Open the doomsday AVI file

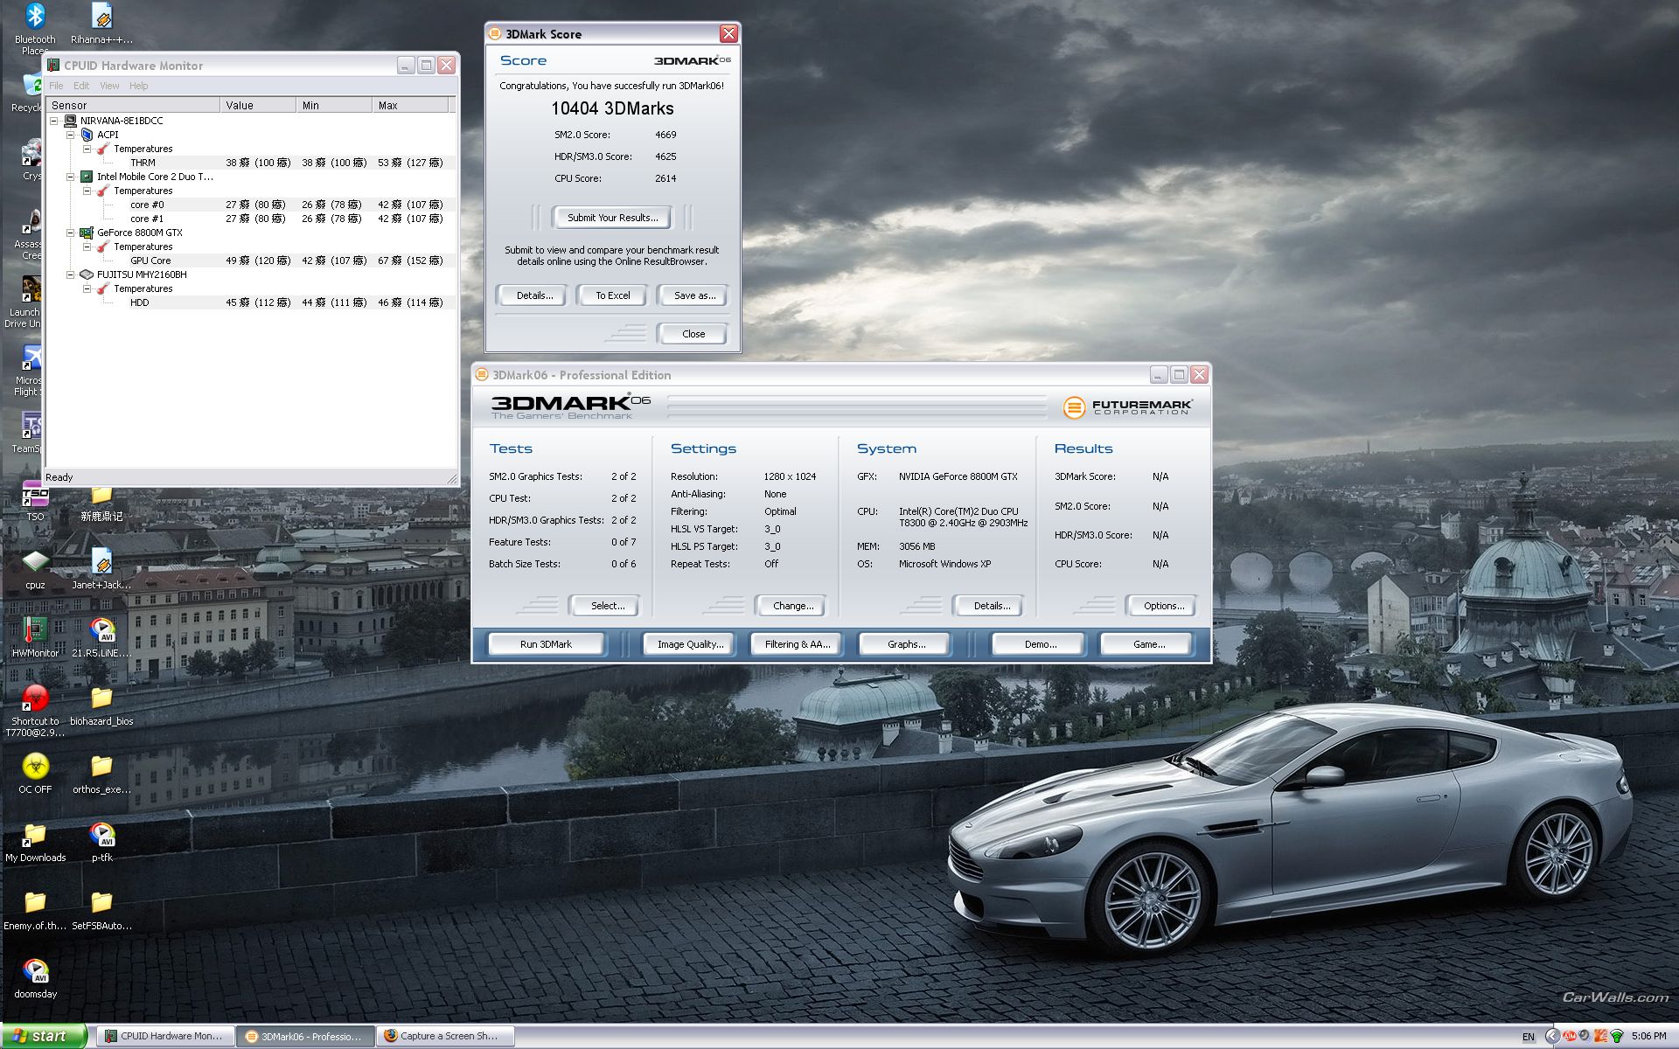coord(35,978)
